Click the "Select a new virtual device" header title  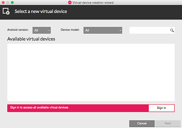[x=41, y=12]
